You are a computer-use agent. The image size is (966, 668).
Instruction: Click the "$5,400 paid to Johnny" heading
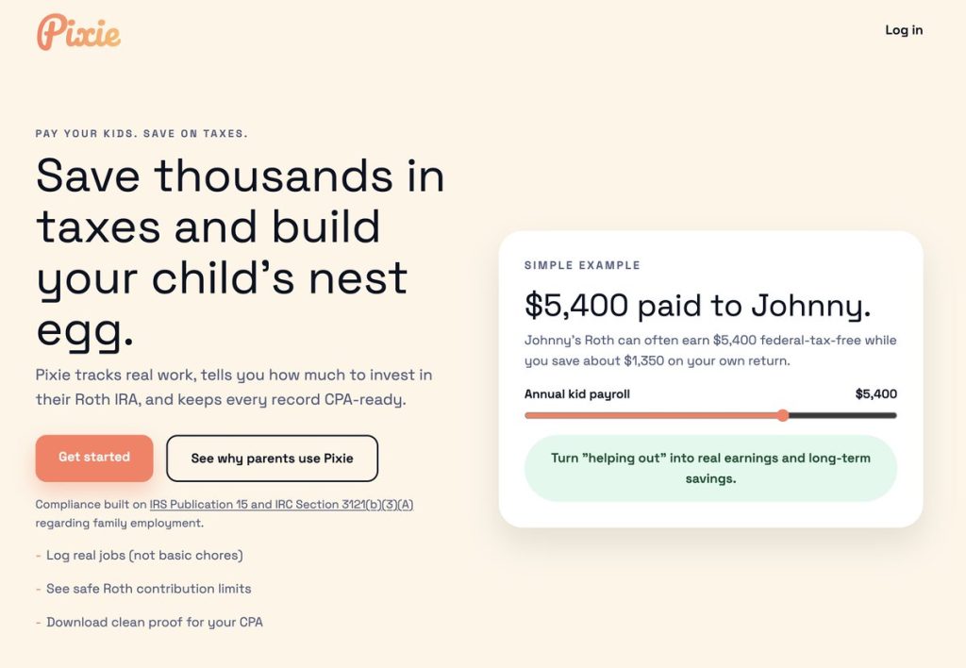[697, 305]
